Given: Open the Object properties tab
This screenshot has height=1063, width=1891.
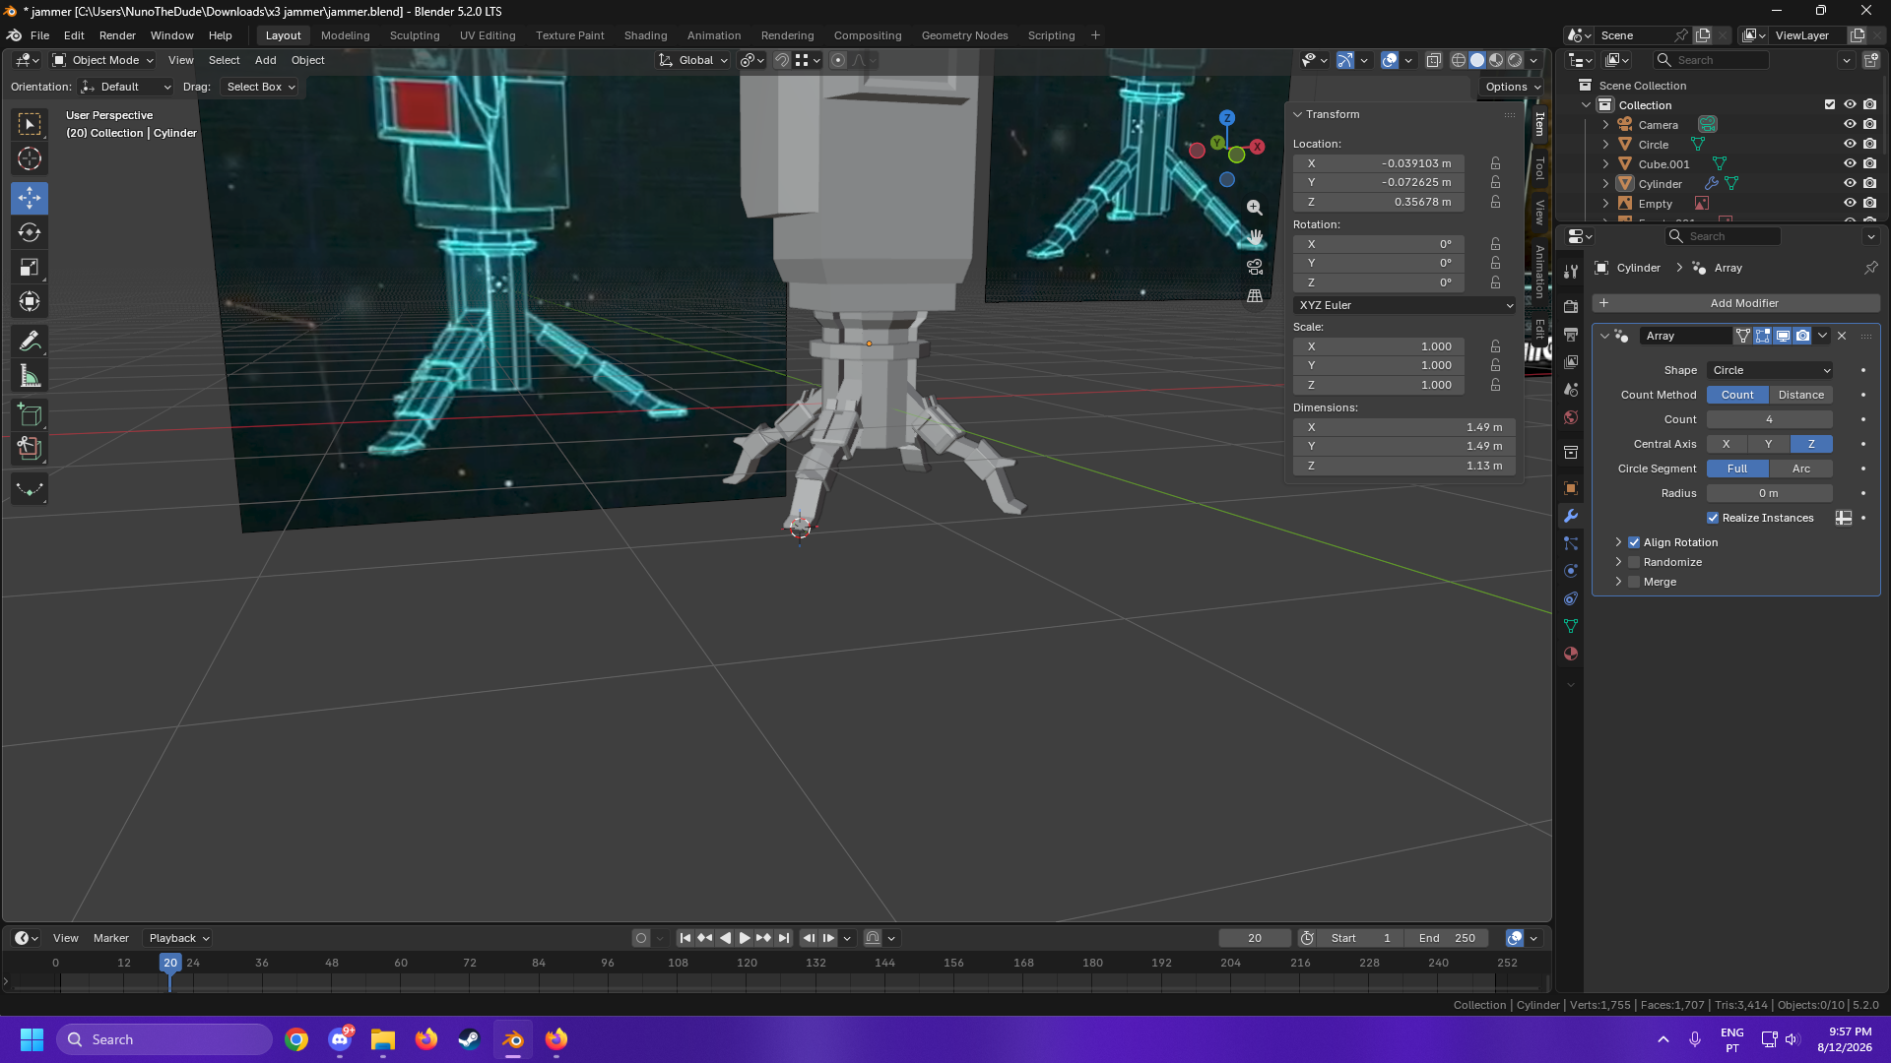Looking at the screenshot, I should 1571,488.
